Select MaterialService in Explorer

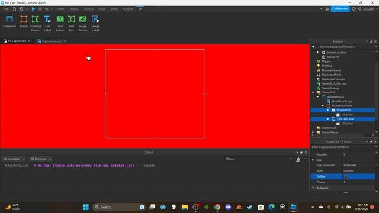tap(332, 70)
